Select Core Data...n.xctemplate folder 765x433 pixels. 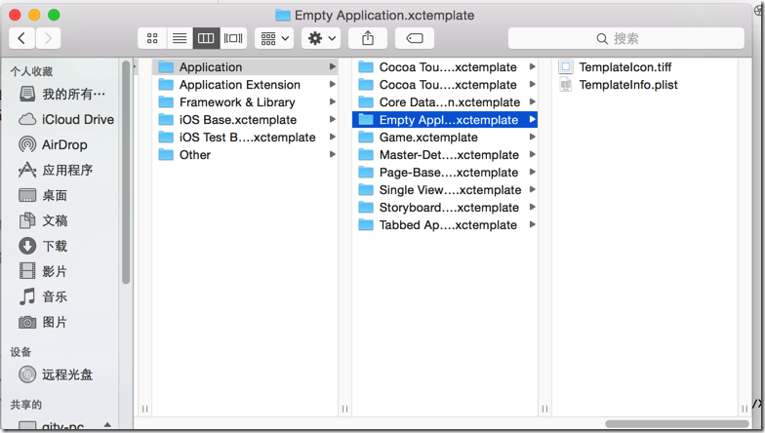pyautogui.click(x=445, y=101)
